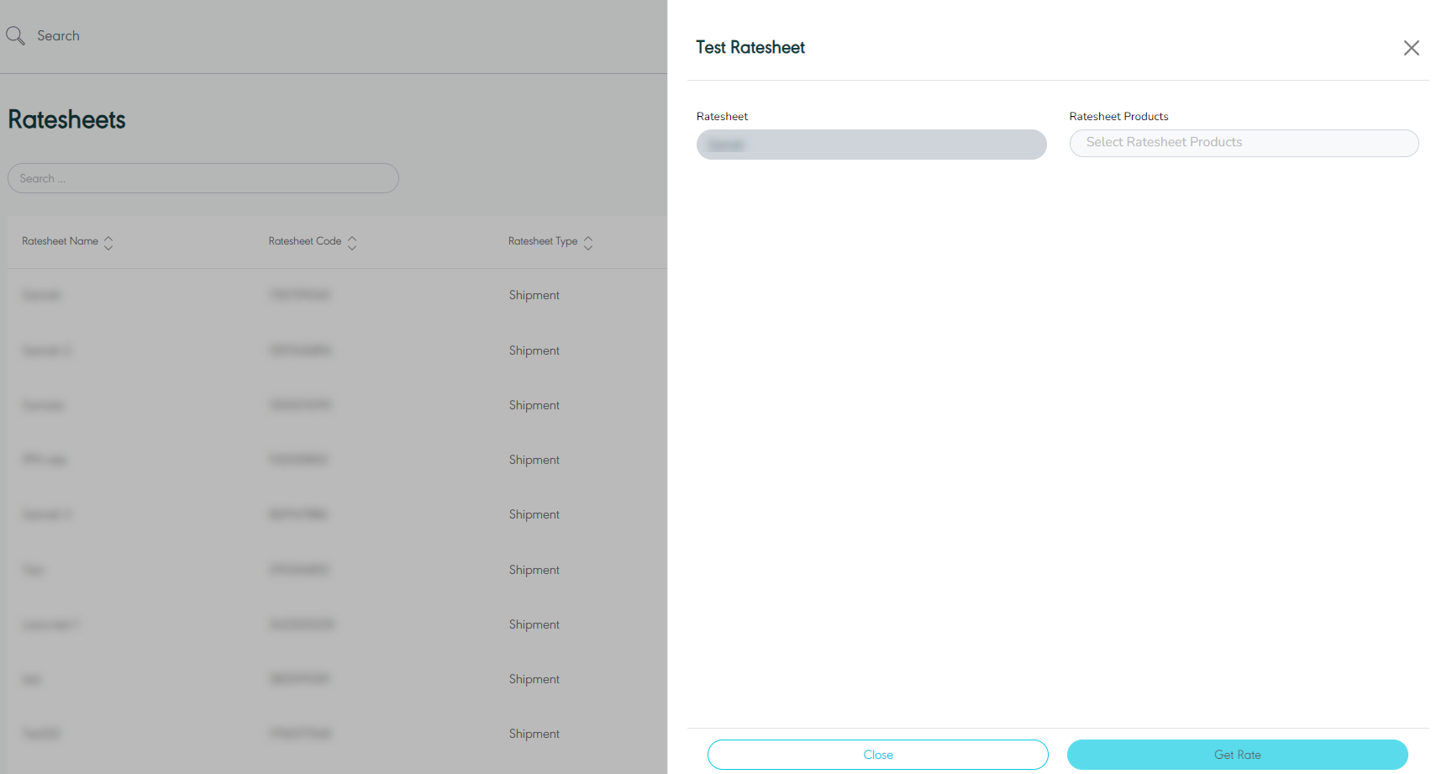
Task: Click the Ratesheet Name column header
Action: (x=60, y=241)
